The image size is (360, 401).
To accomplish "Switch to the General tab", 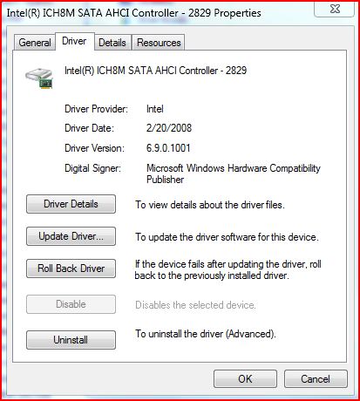I will (x=35, y=43).
